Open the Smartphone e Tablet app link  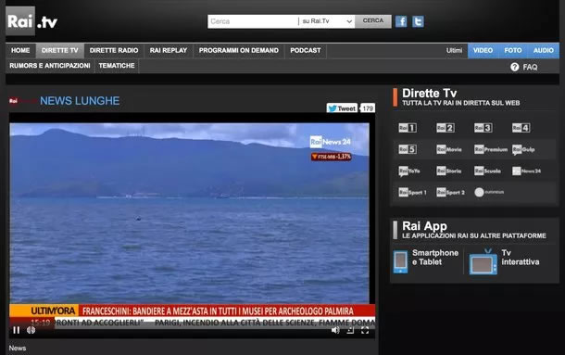[426, 260]
